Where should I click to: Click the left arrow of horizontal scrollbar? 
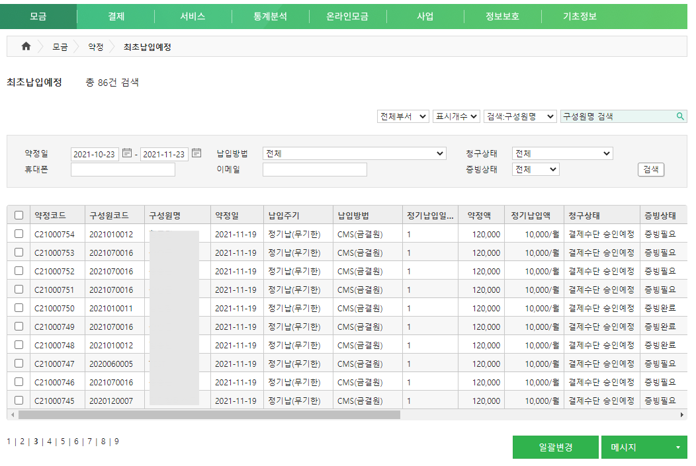(x=11, y=414)
